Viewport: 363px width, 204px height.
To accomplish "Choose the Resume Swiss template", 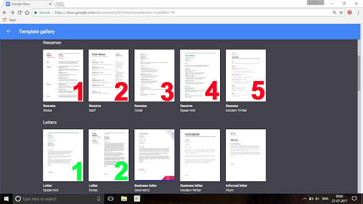I will pyautogui.click(x=63, y=75).
